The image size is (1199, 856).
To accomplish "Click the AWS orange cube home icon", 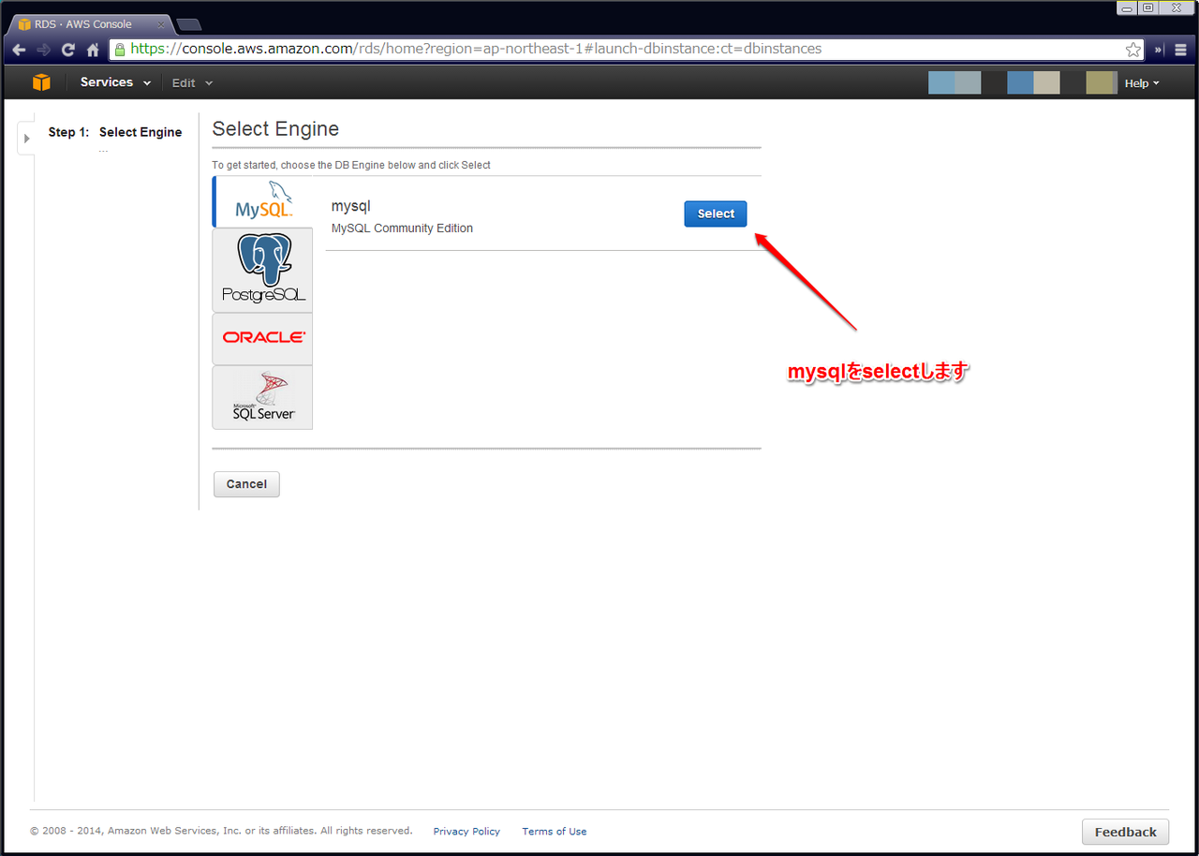I will [41, 82].
